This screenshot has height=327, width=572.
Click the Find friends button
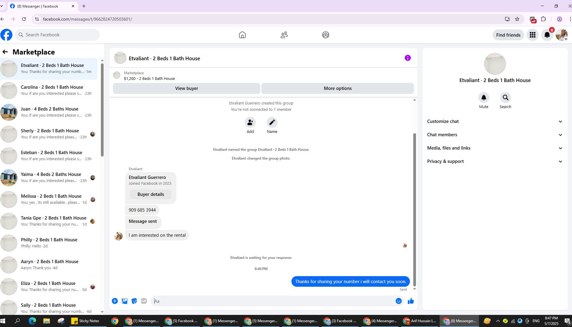pyautogui.click(x=508, y=35)
